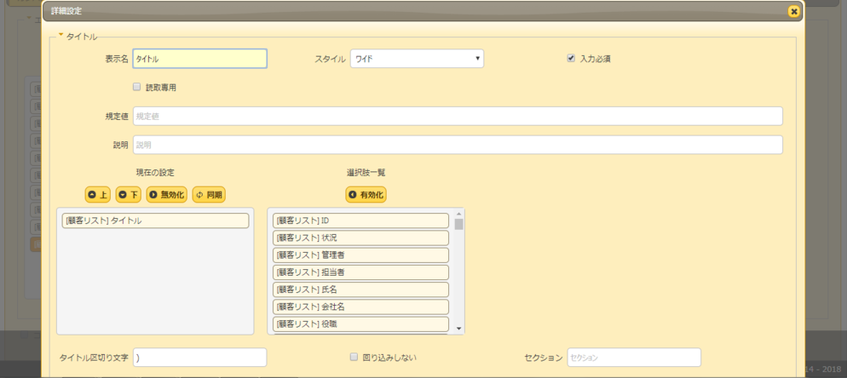Click the 表示名 input field
The width and height of the screenshot is (847, 378).
(200, 59)
